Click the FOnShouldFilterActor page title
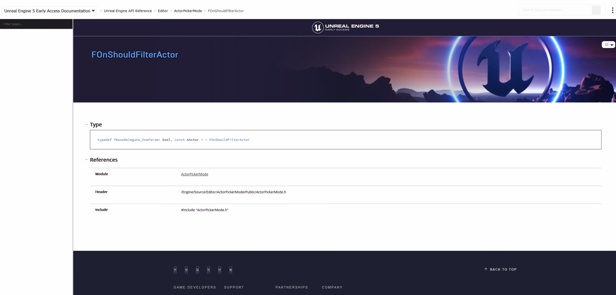The image size is (616, 295). pos(135,55)
